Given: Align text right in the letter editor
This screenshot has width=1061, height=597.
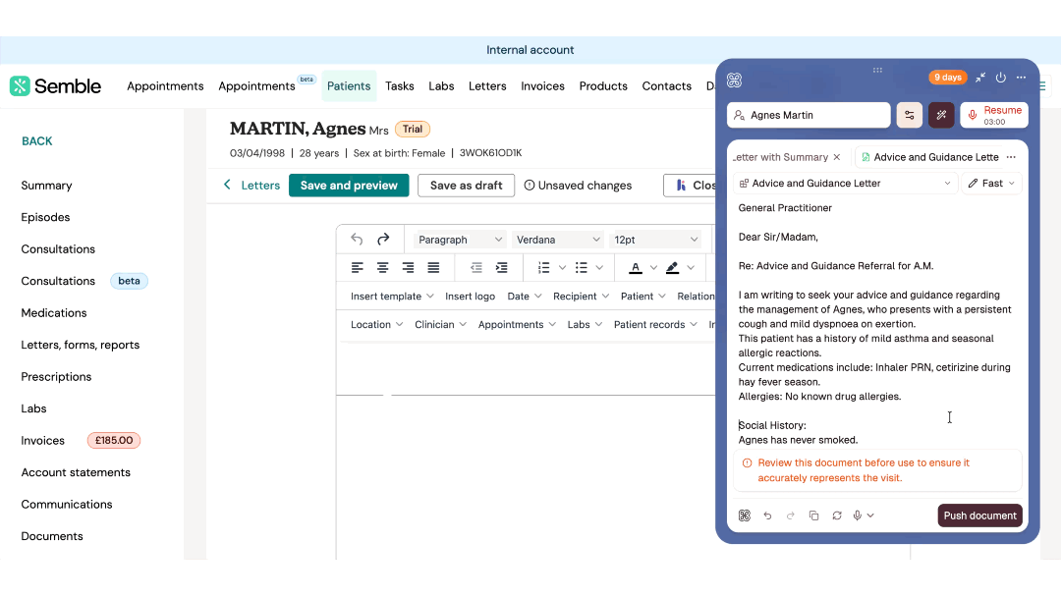Looking at the screenshot, I should tap(408, 268).
